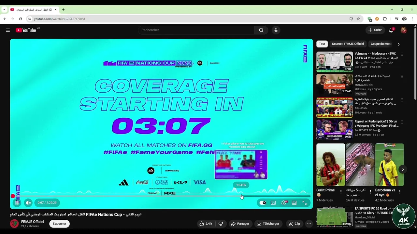The image size is (417, 234).
Task: Click the Partager share button
Action: point(240,224)
